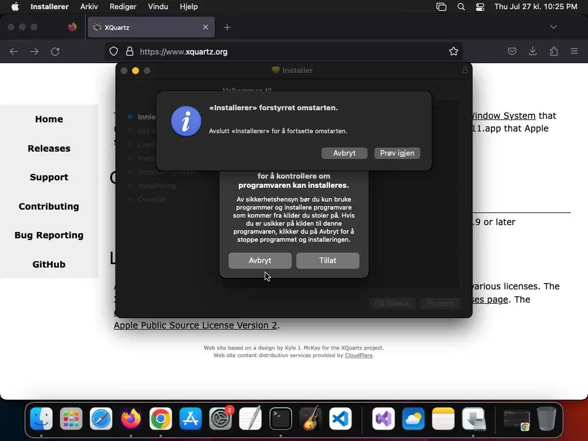588x441 pixels.
Task: Open Safari from the Dock
Action: pos(101,419)
